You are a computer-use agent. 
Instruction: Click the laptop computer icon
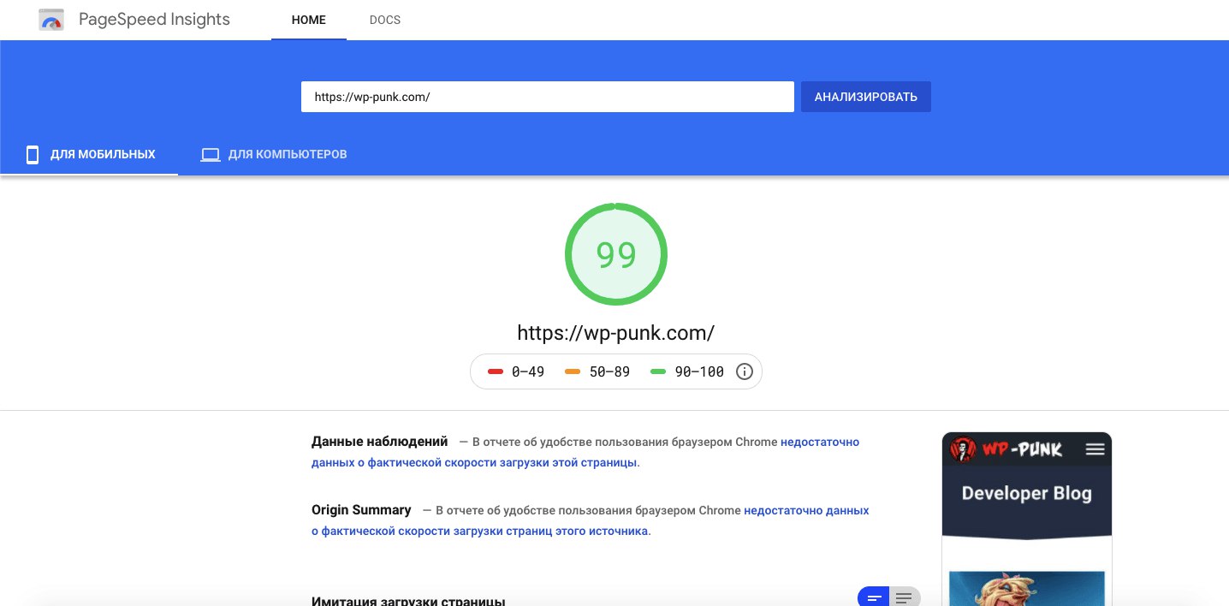tap(211, 155)
